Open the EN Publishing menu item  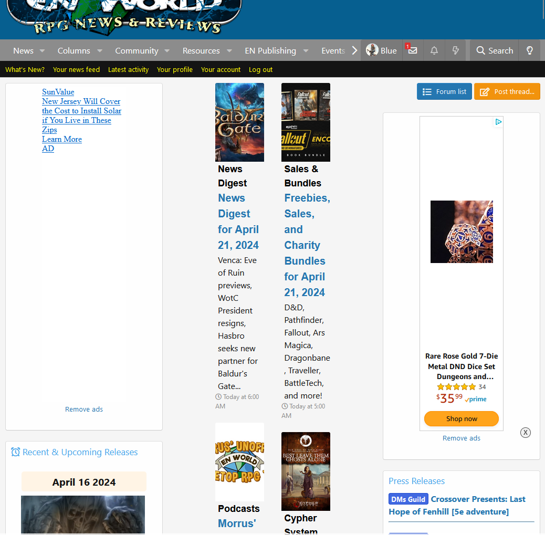tap(270, 51)
